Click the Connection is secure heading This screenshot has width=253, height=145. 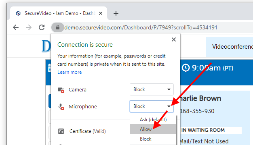point(85,45)
